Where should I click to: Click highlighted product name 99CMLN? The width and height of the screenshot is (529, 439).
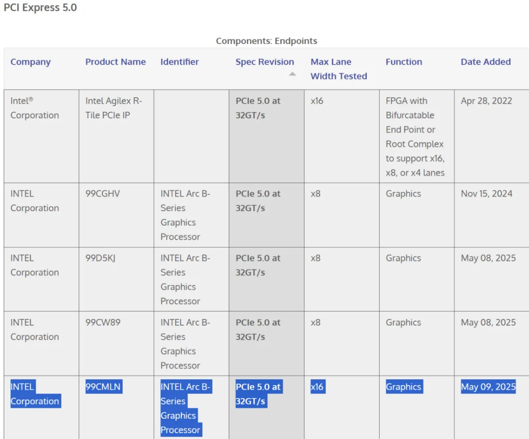pyautogui.click(x=104, y=386)
